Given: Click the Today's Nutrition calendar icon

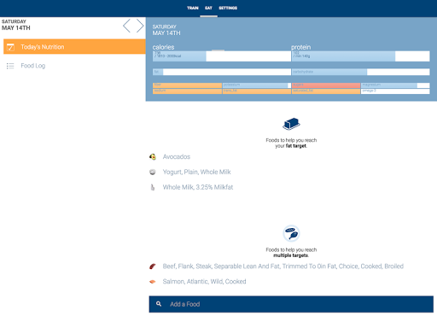Looking at the screenshot, I should [10, 47].
